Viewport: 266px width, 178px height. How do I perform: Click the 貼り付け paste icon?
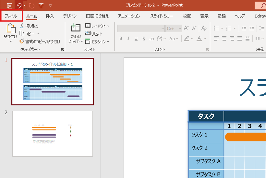(x=11, y=29)
